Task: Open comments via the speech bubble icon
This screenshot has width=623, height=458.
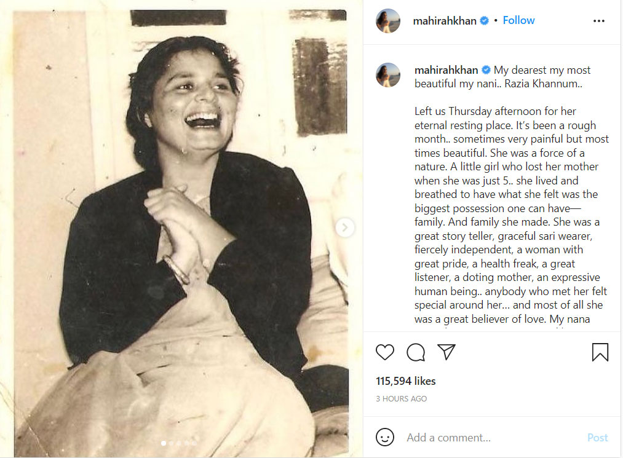Action: click(416, 352)
